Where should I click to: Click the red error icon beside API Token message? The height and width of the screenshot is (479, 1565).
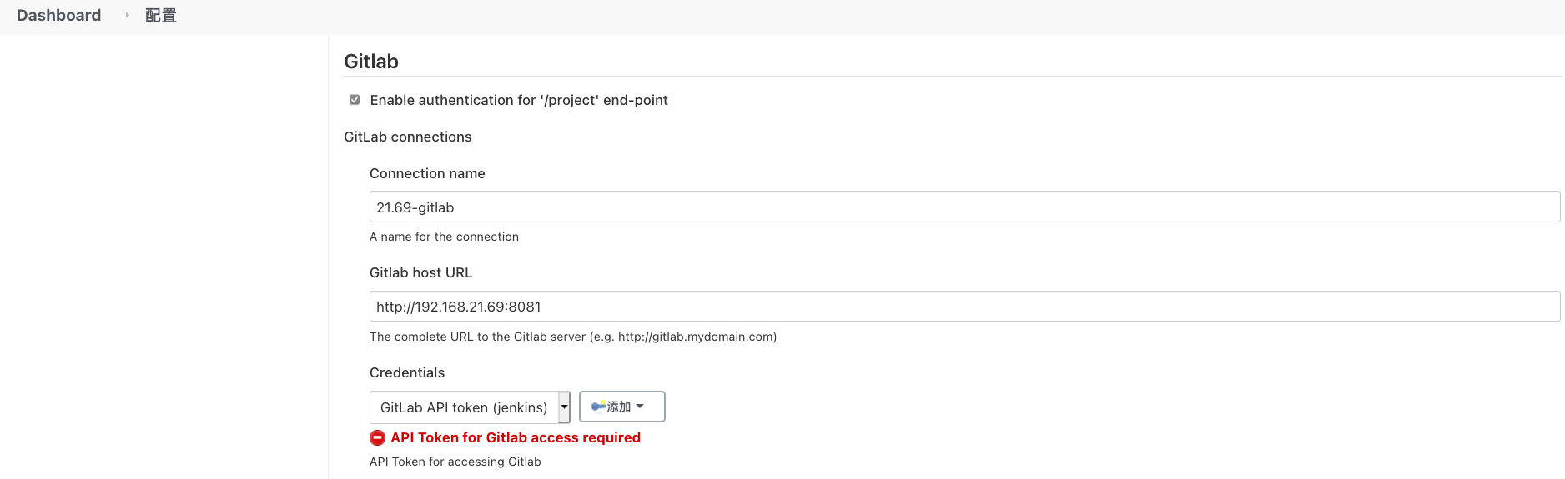click(x=377, y=437)
